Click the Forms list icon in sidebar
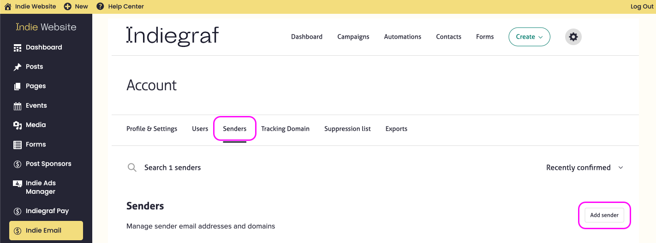 (x=18, y=145)
